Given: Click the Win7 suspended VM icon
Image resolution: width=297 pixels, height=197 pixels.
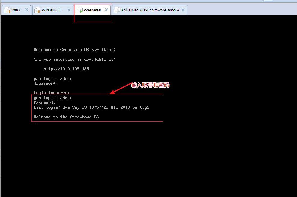Looking at the screenshot, I should pyautogui.click(x=7, y=10).
